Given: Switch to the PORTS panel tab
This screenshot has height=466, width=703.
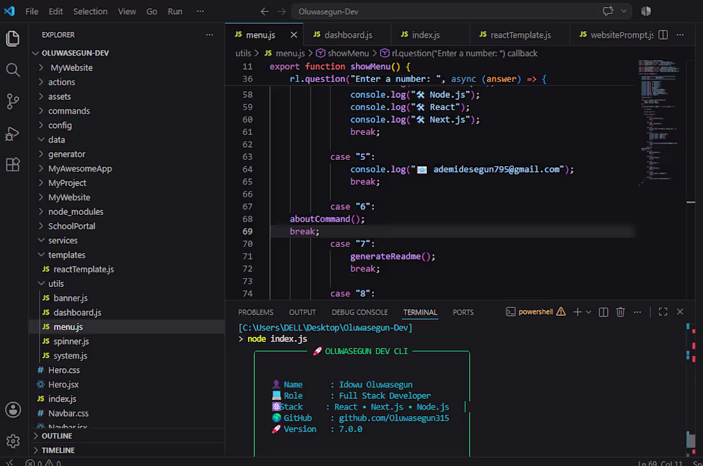Looking at the screenshot, I should 463,312.
